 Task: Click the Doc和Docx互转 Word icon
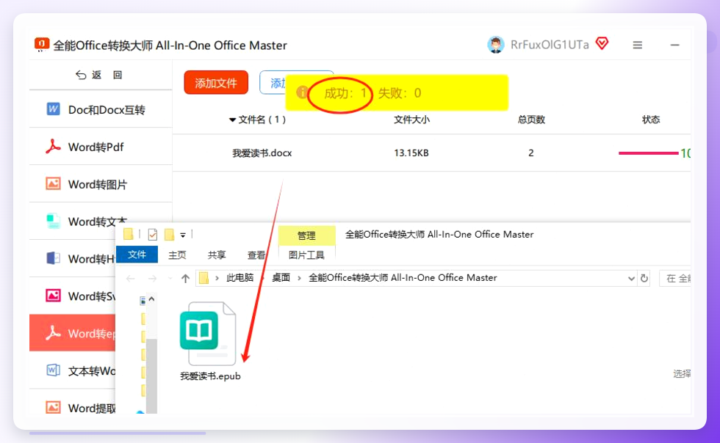53,109
